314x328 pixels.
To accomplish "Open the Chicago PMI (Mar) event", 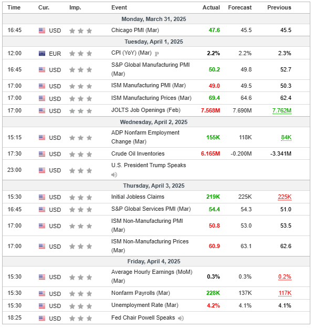I will (135, 30).
